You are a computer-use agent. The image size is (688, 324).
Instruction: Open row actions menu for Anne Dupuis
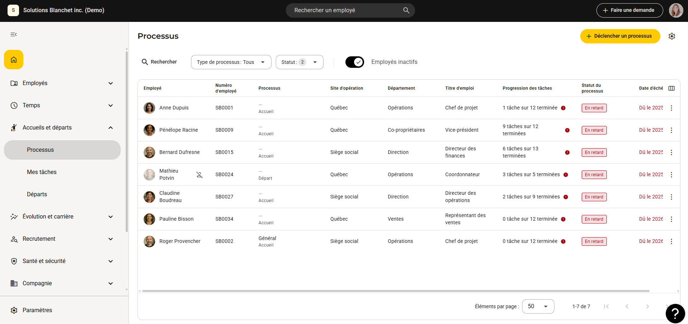pos(671,108)
